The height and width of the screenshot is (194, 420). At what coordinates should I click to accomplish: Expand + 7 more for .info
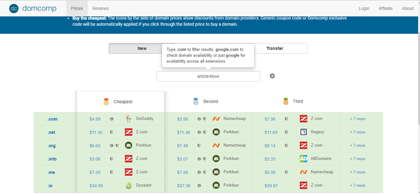[357, 159]
